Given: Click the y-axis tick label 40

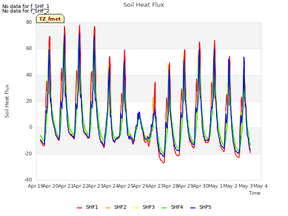Looking at the screenshot, I should (29, 75).
